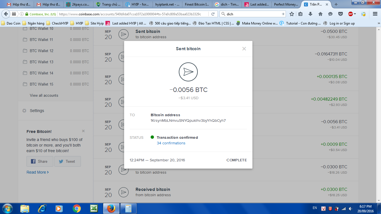
Task: Open Calculator from the taskbar
Action: [x=128, y=208]
